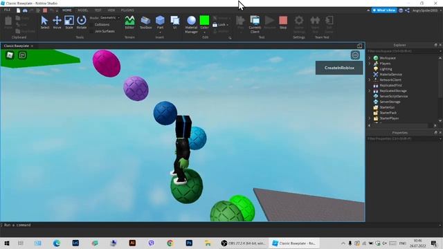Switch to the HOME ribbon tab
Viewport: 443px width, 249px height.
tap(67, 10)
